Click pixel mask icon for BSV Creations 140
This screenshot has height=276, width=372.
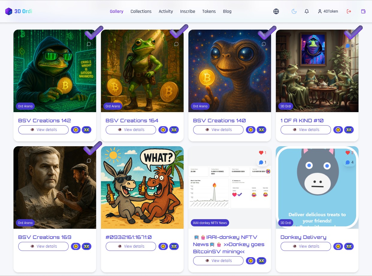tap(261, 130)
